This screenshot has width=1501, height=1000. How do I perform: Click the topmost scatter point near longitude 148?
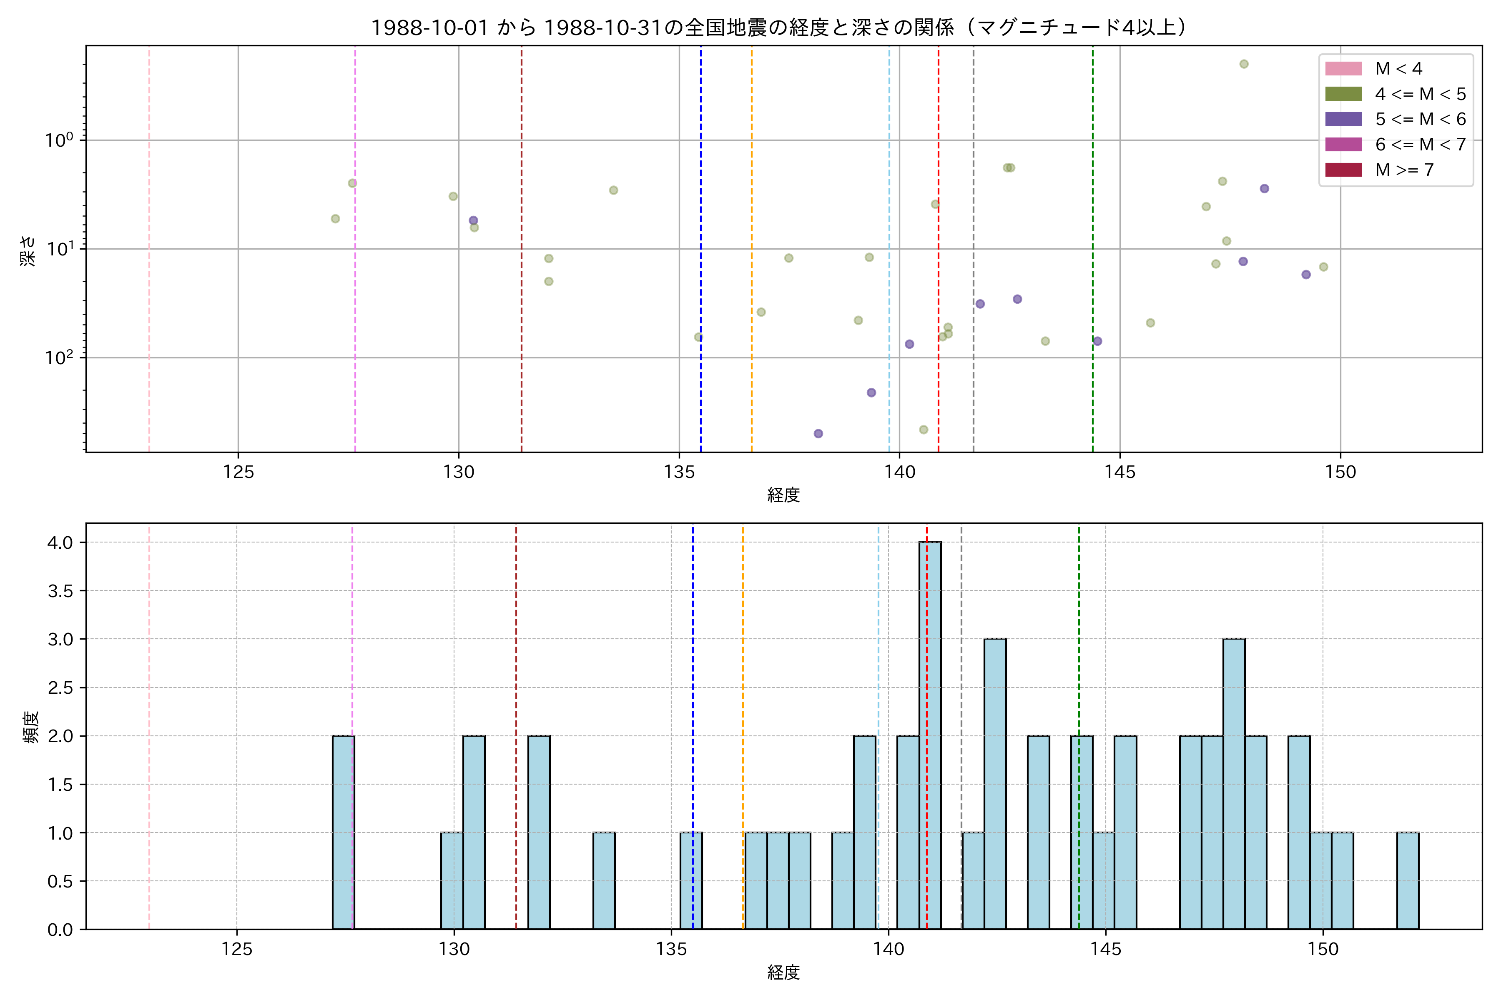1244,65
